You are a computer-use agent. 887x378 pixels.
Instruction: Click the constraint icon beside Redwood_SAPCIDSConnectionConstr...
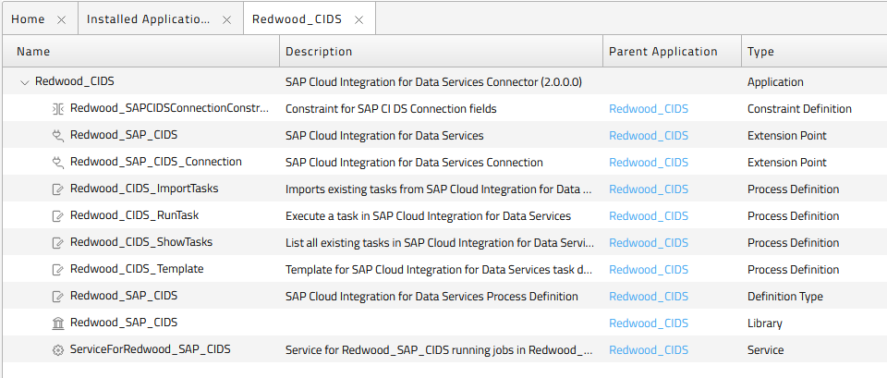click(57, 109)
